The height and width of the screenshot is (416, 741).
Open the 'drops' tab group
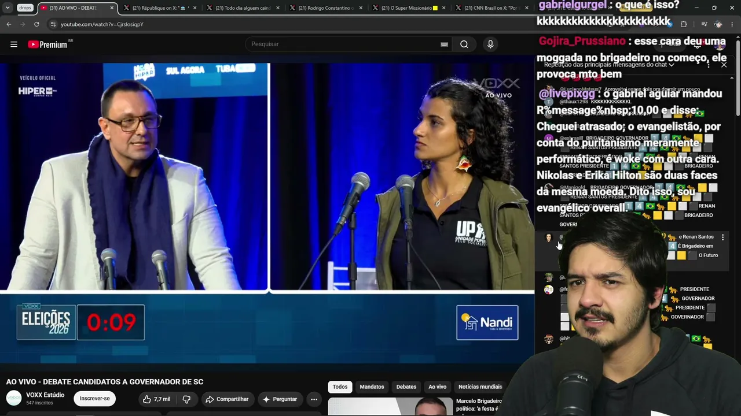click(x=25, y=8)
